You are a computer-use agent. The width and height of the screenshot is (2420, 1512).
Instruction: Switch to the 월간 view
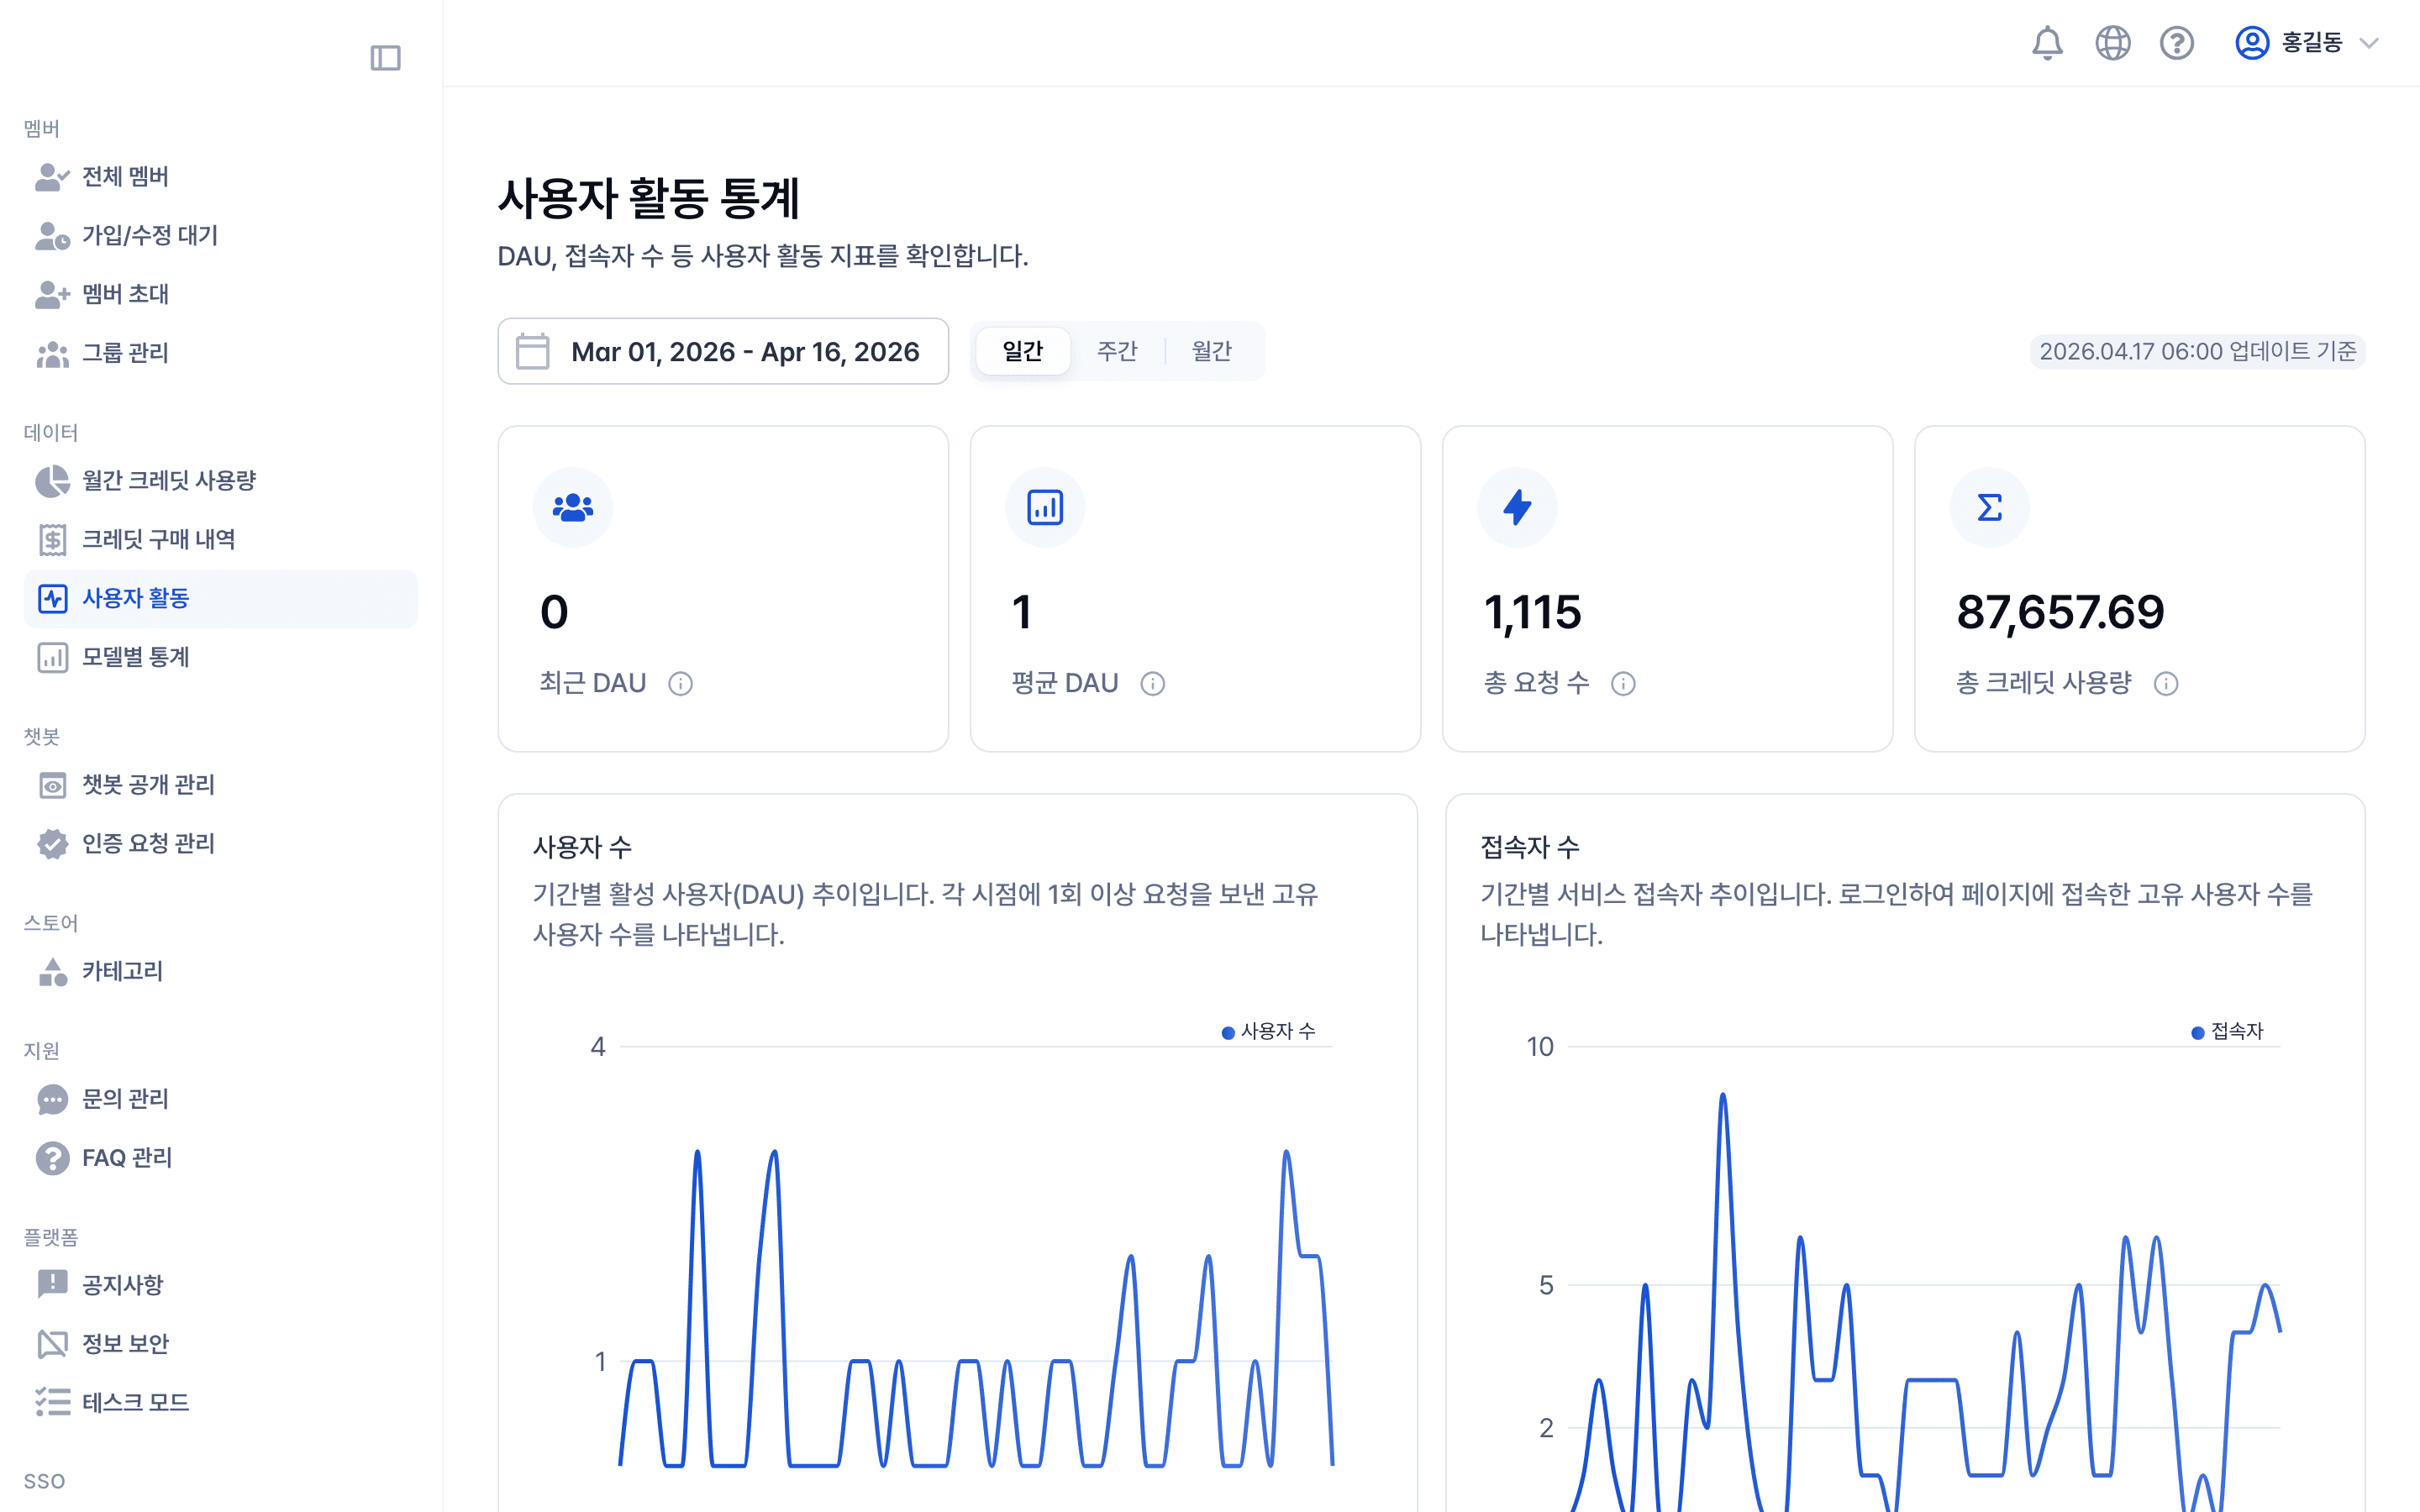[x=1211, y=351]
